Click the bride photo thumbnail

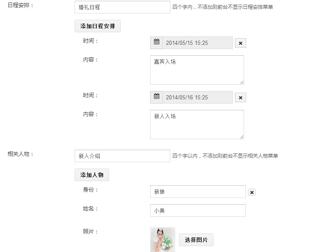(162, 239)
